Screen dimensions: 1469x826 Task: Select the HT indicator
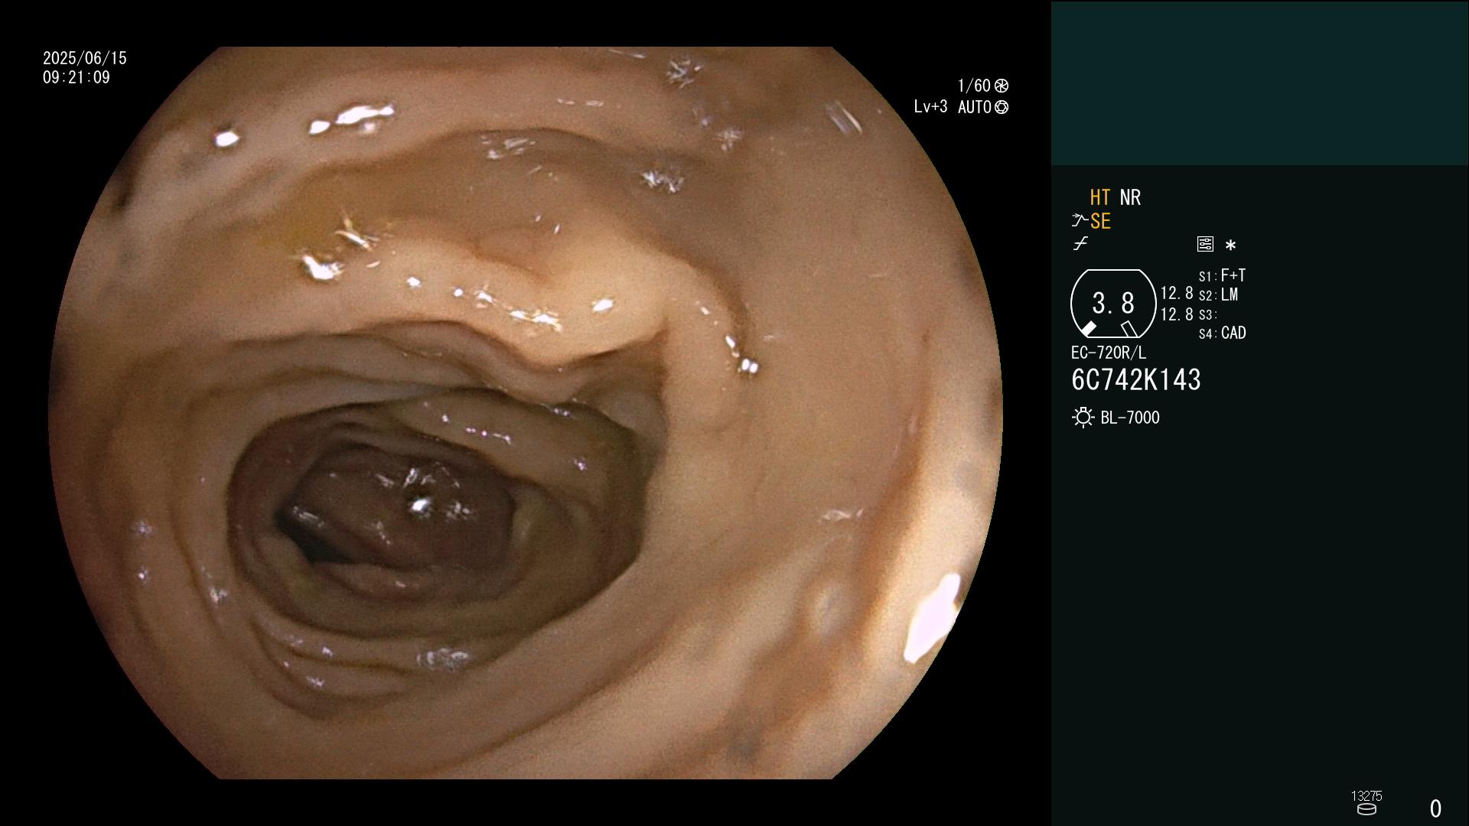(1099, 197)
